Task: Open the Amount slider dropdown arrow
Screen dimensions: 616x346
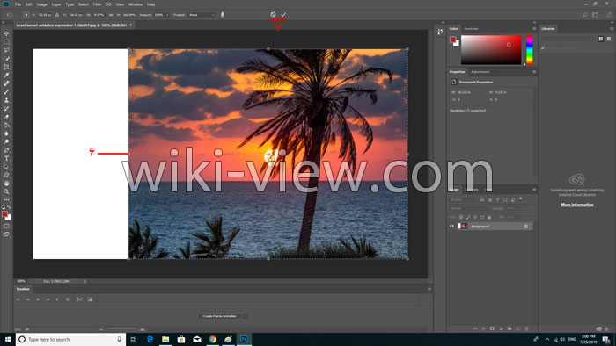Action: [167, 15]
